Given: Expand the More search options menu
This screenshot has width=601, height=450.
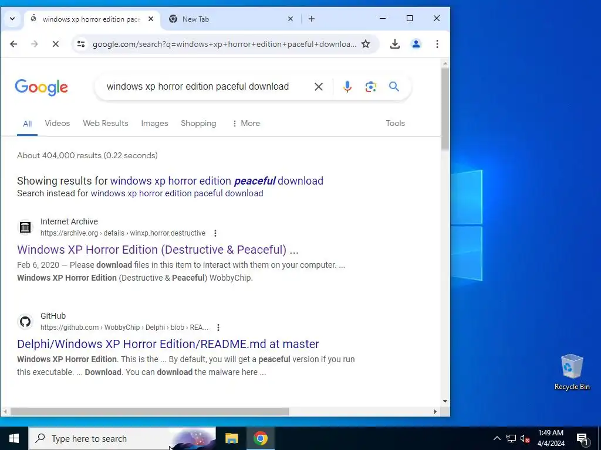Looking at the screenshot, I should tap(246, 123).
